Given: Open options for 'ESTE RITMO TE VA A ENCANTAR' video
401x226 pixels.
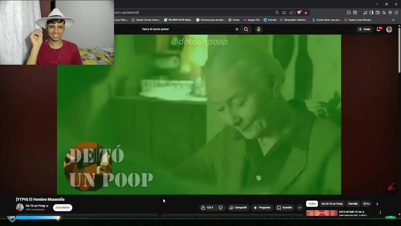Looking at the screenshot, I should (380, 213).
